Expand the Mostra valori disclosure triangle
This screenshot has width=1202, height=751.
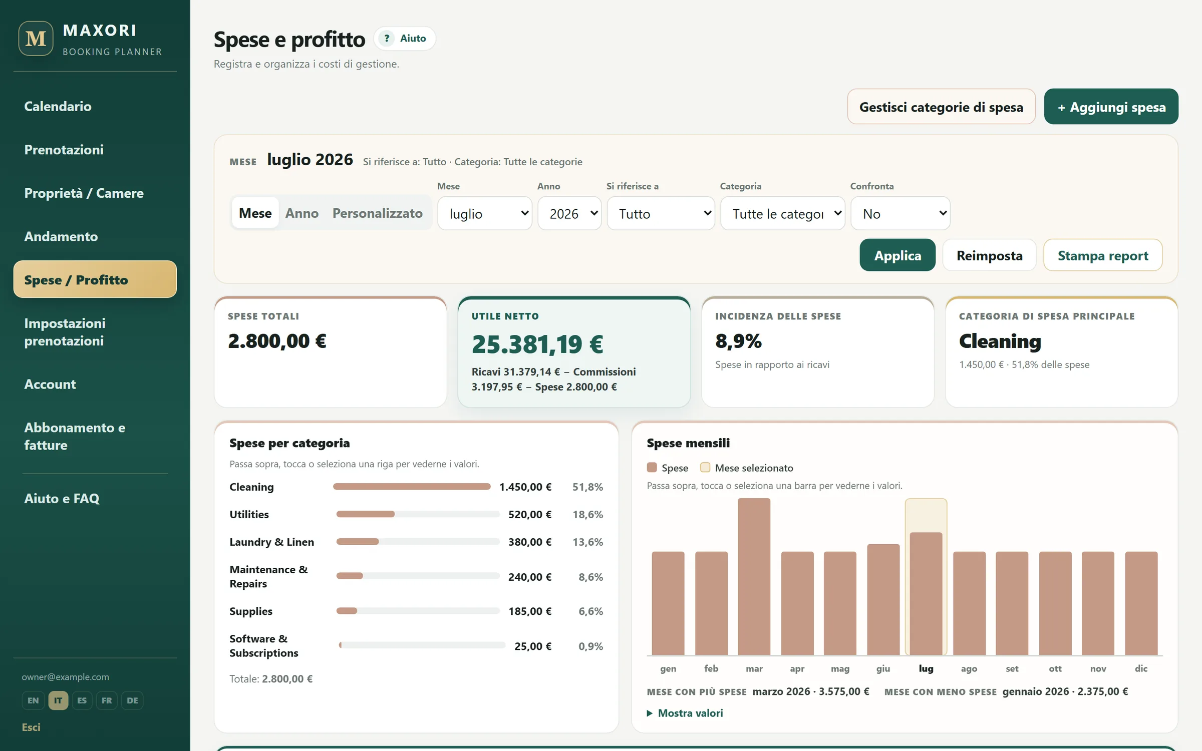pos(650,713)
